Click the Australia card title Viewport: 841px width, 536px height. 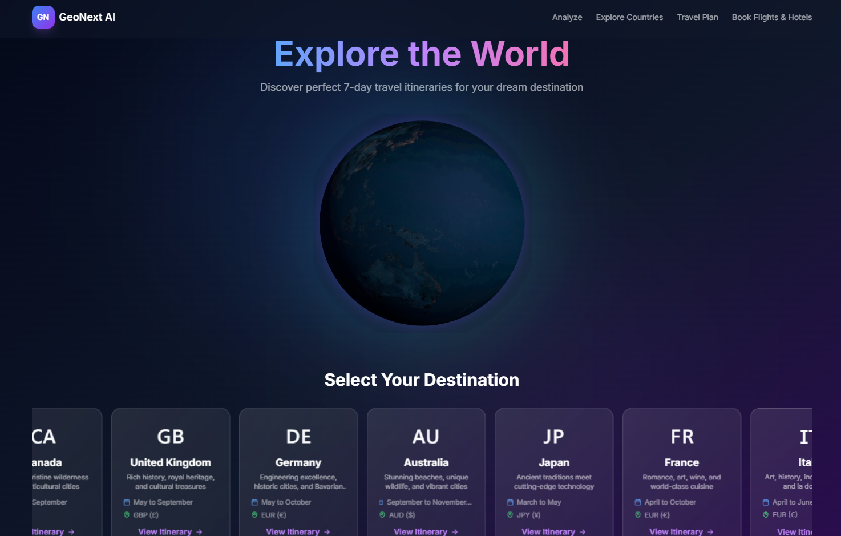[426, 462]
